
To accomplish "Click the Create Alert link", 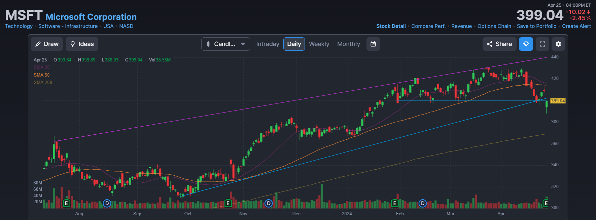I will coord(576,26).
